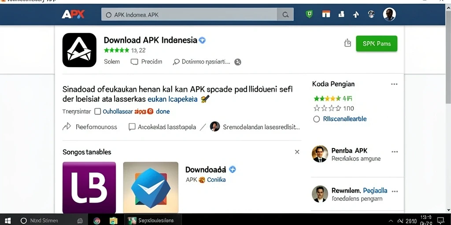Click the share icon beside the green button
The image size is (451, 225).
[347, 43]
